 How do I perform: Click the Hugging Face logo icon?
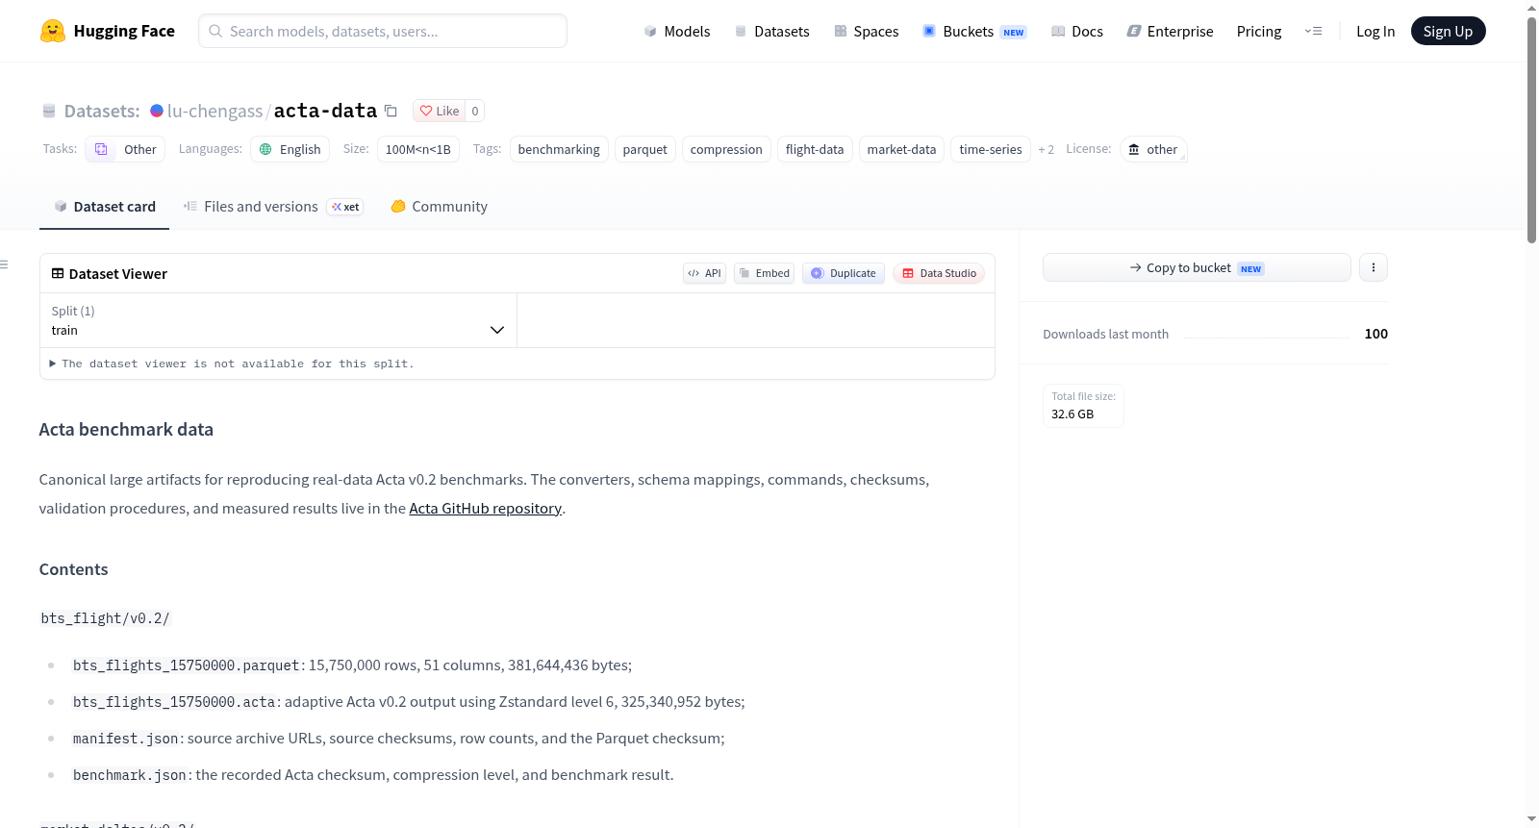tap(53, 31)
